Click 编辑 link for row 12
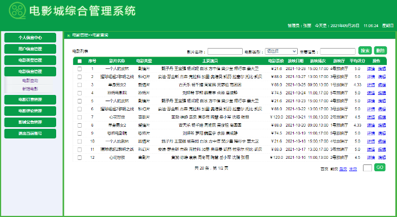This screenshot has width=397, height=217. click(x=382, y=158)
